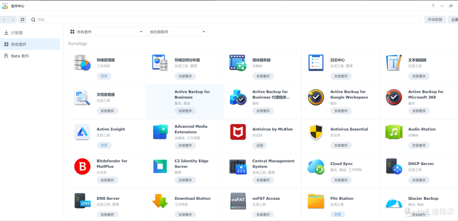Open Beta 套件 in the sidebar
The image size is (458, 221).
(20, 56)
